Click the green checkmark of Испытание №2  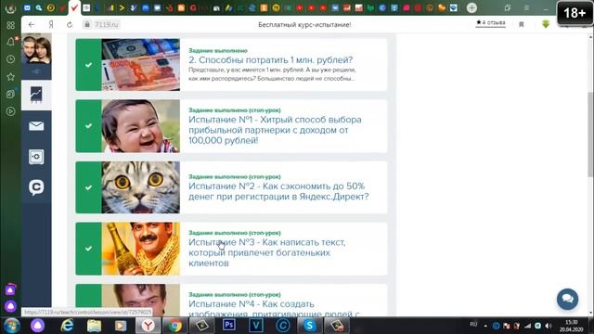tap(88, 187)
